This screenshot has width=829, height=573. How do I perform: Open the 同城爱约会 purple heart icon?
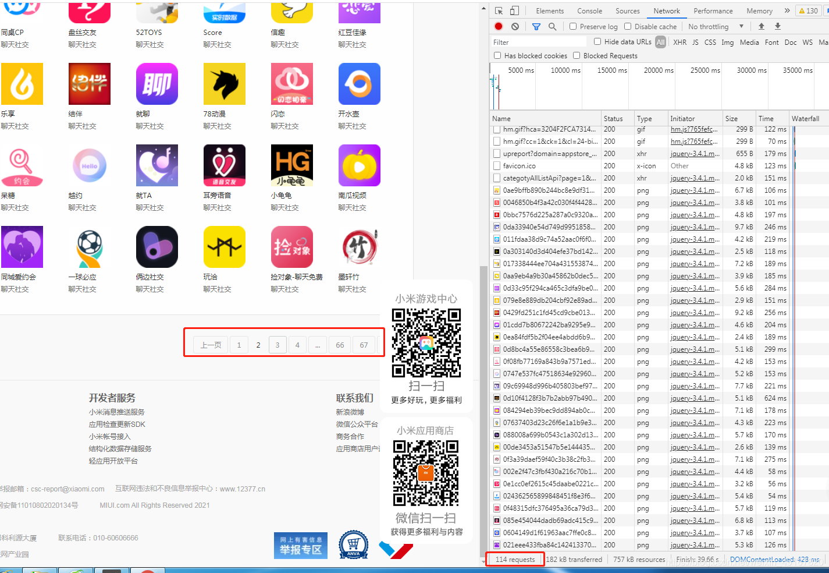tap(22, 247)
